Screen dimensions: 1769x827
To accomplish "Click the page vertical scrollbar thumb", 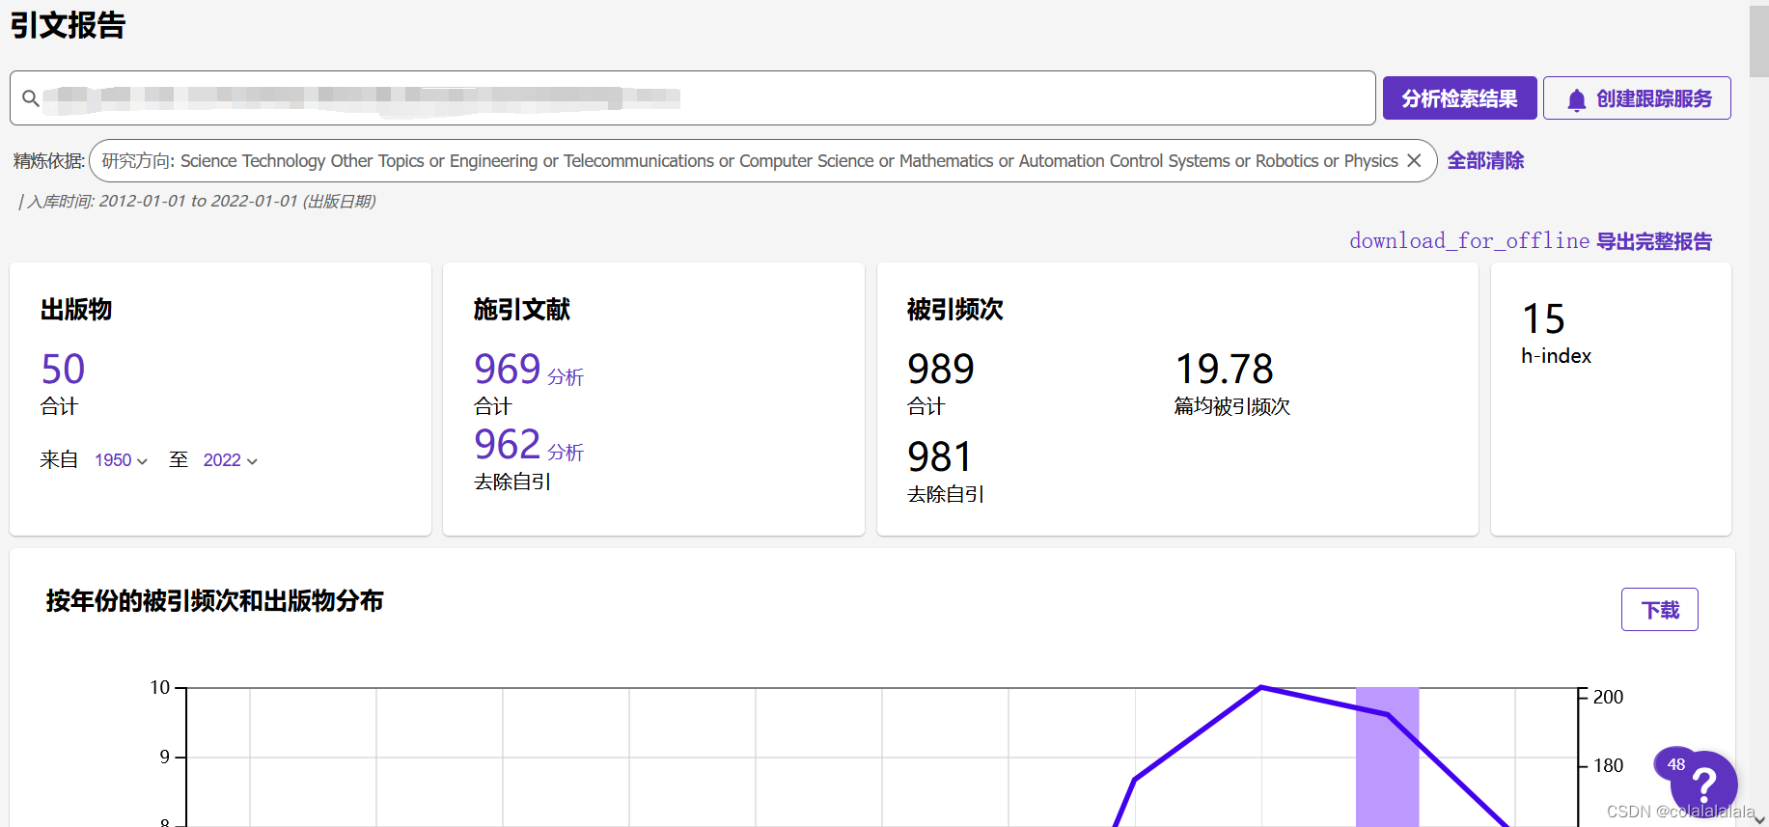I will pos(1758,41).
